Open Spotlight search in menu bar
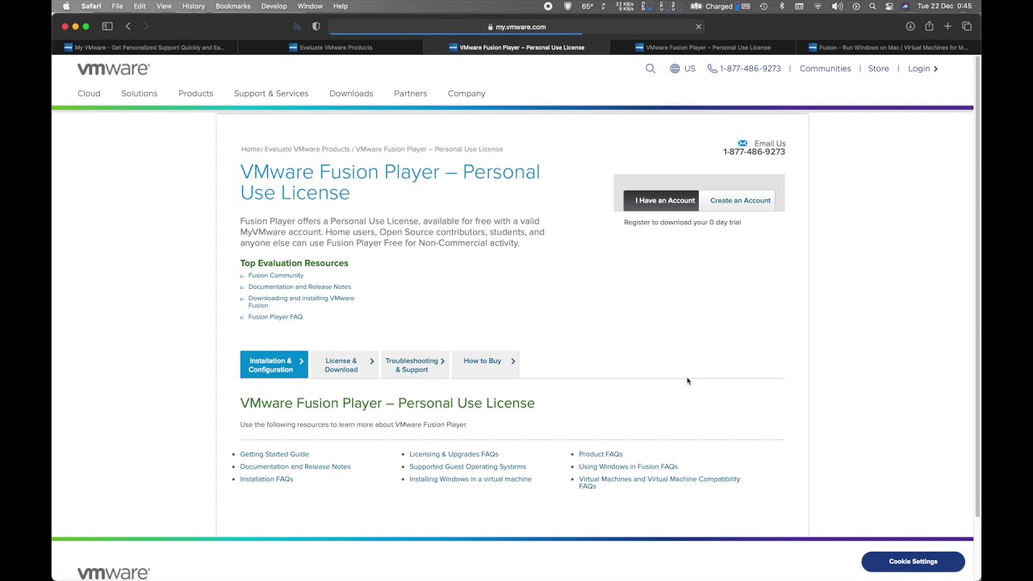Image resolution: width=1033 pixels, height=581 pixels. (x=872, y=6)
